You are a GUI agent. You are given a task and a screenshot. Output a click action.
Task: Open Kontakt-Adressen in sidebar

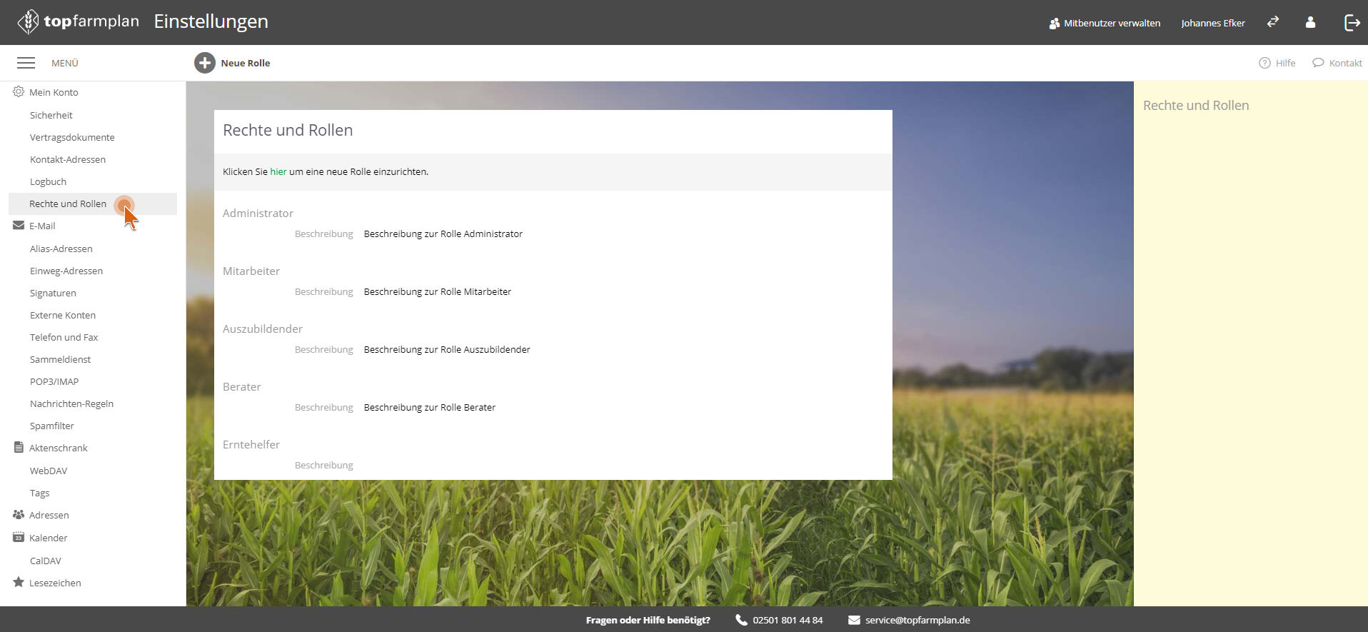coord(68,159)
